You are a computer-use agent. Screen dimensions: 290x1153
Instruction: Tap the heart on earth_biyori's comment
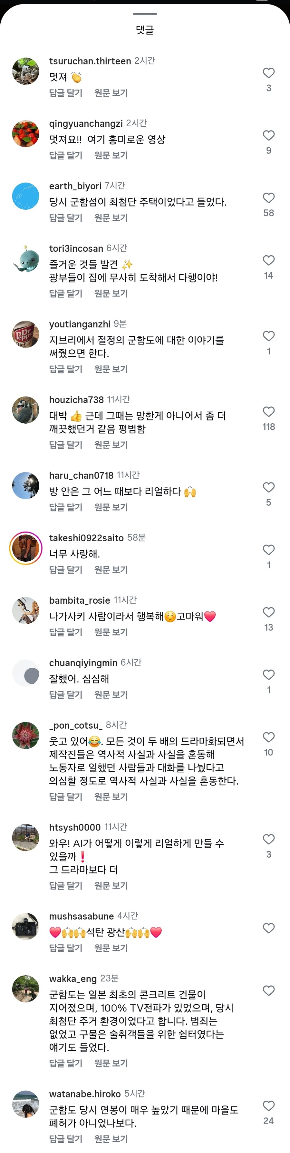[x=269, y=198]
